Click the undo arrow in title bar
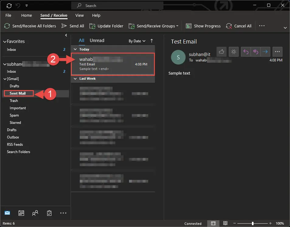This screenshot has height=227, width=290. pos(18,5)
